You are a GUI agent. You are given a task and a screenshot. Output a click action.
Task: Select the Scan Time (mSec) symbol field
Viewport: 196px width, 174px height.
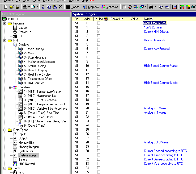coord(155,23)
